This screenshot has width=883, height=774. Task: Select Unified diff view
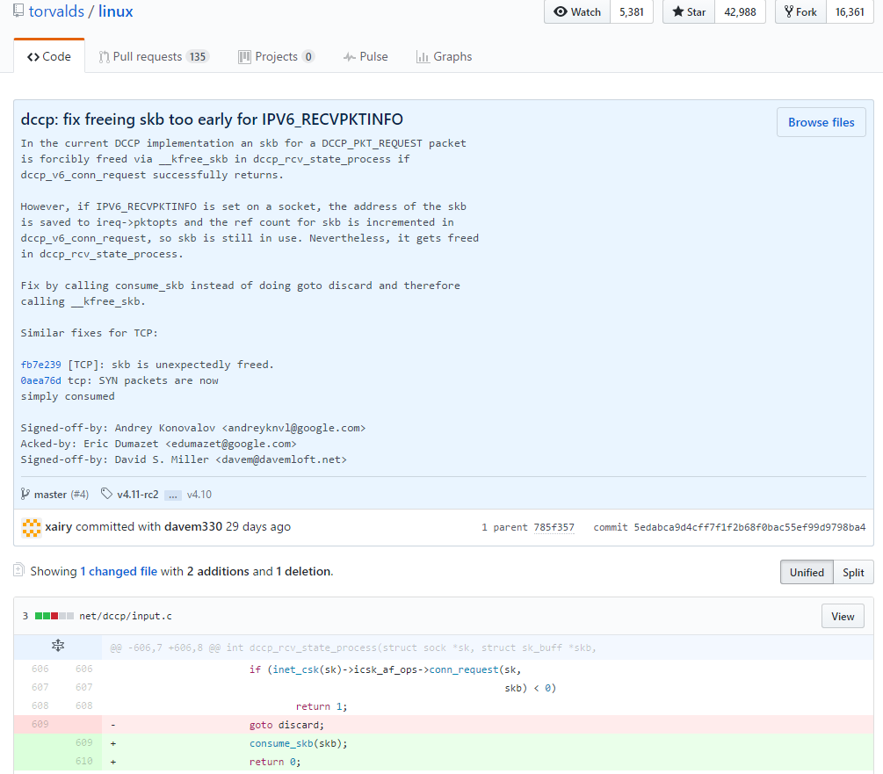tap(807, 572)
